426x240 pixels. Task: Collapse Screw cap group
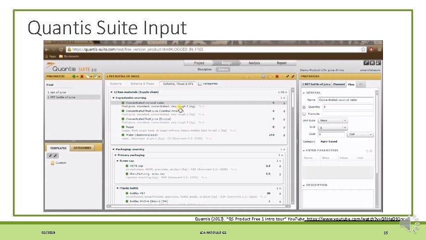click(117, 161)
